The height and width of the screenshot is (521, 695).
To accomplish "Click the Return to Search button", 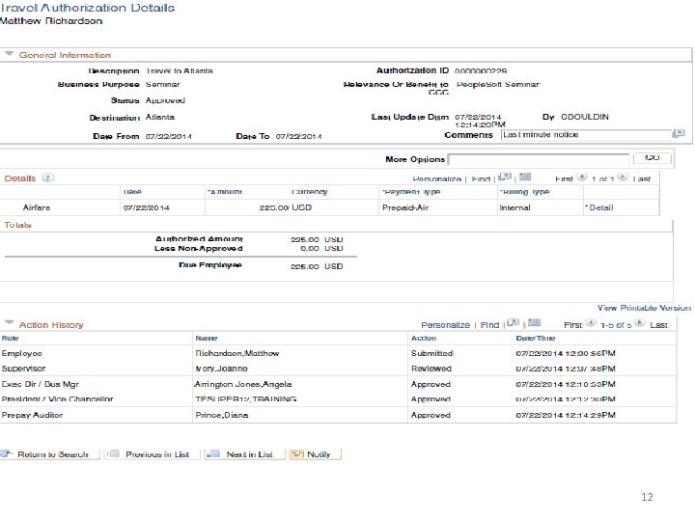I will pos(49,454).
